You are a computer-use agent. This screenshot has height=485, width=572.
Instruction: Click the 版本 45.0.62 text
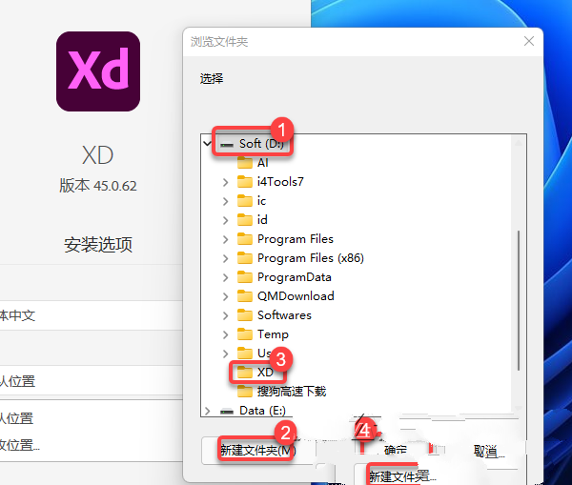[x=98, y=186]
